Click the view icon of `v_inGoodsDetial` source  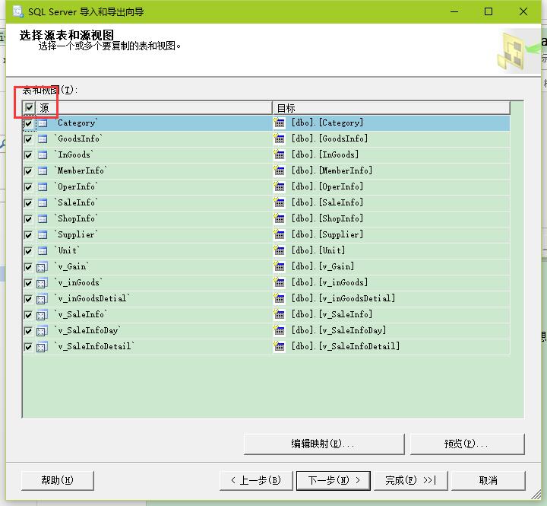(x=42, y=299)
